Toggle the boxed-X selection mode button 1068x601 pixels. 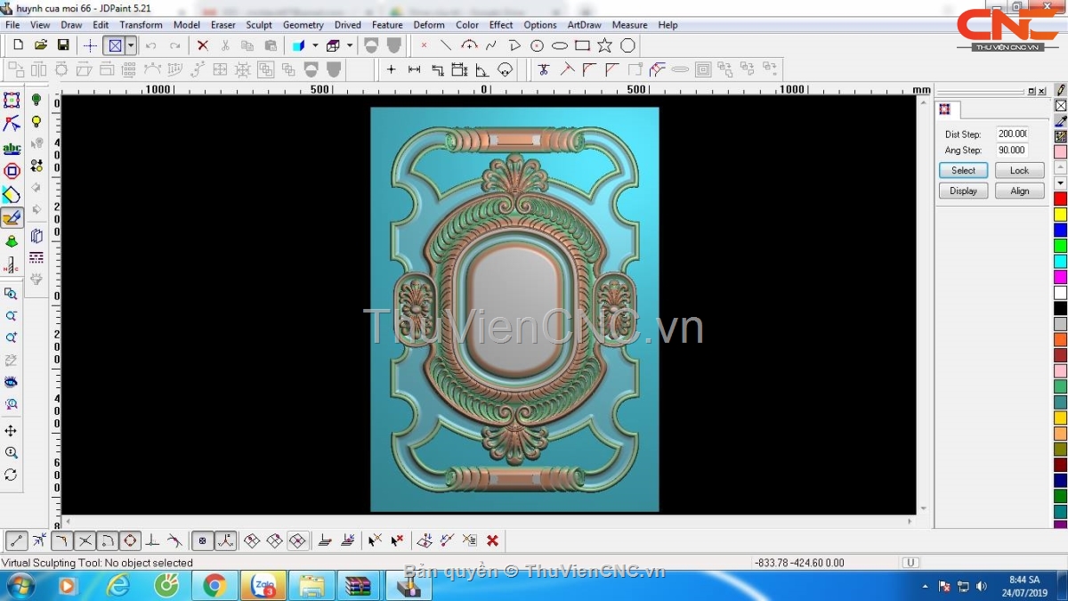point(114,45)
